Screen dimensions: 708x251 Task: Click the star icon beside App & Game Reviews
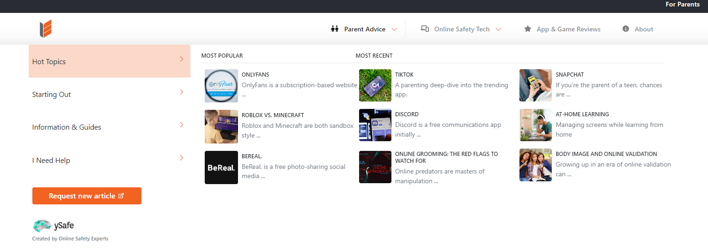[528, 29]
